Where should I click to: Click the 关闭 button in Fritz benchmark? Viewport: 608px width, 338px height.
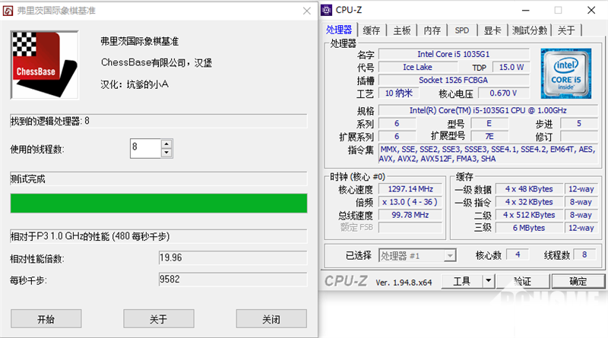(271, 319)
